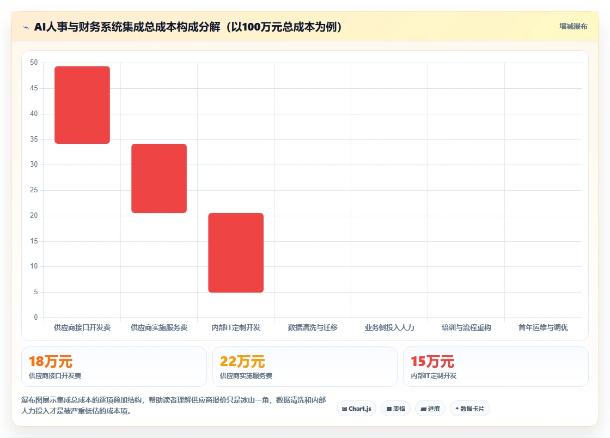The image size is (610, 438).
Task: Click the x-axis label 数据清洗与迁移
Action: [313, 327]
